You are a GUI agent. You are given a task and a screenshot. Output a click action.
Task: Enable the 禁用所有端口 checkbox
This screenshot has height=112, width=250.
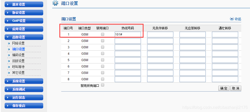coord(103,85)
